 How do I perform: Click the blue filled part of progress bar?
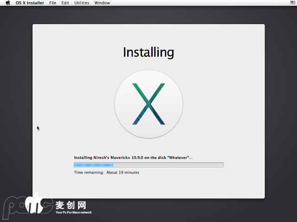pyautogui.click(x=93, y=164)
